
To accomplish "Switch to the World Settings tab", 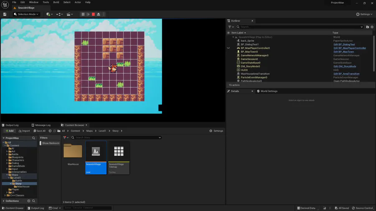I will pos(267,91).
